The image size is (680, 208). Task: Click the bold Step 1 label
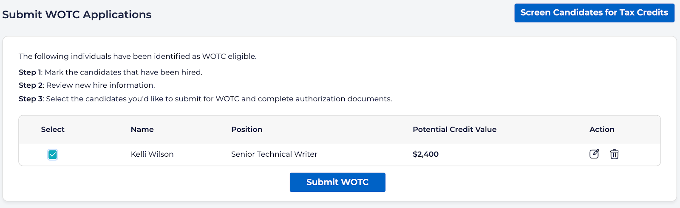(x=30, y=72)
